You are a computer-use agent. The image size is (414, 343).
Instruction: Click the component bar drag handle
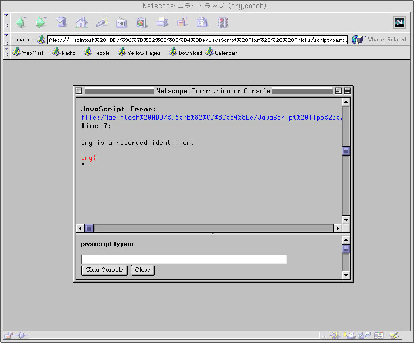click(324, 335)
